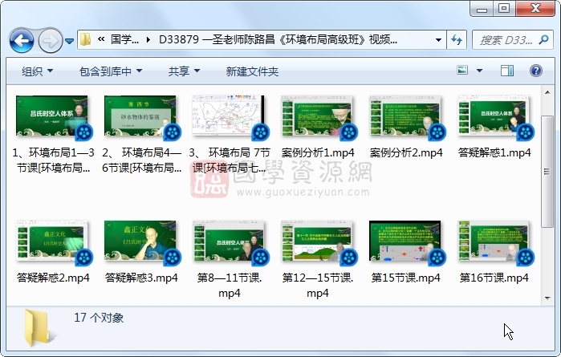Open the breadcrumb arrow after 国学...

coord(148,39)
